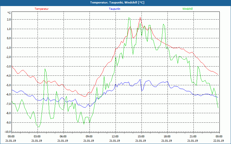Click the 18:00 time axis label
Viewport: 231px width, 144px height.
click(167, 137)
